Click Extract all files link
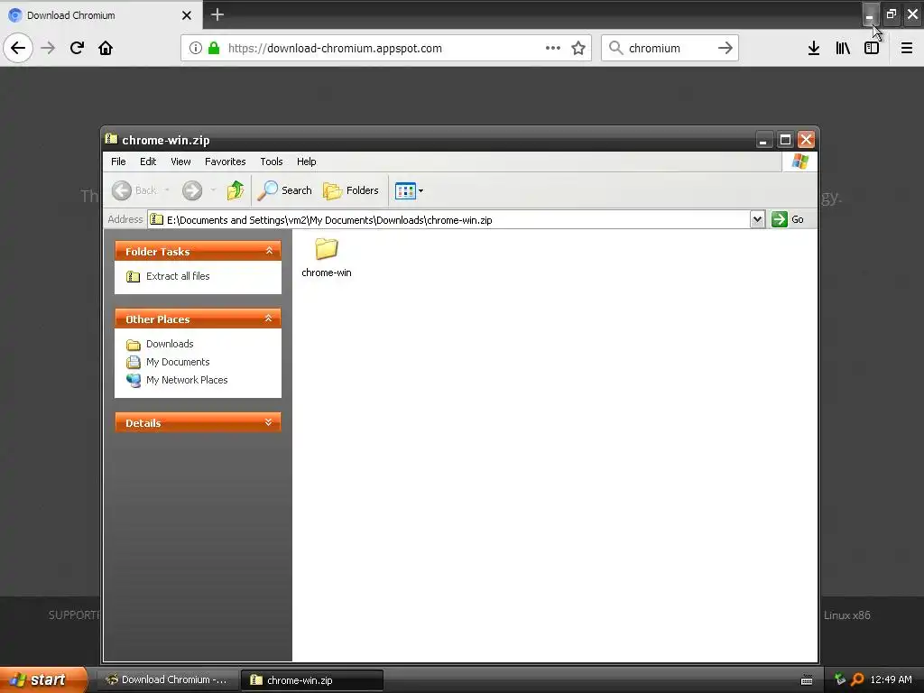The image size is (924, 693). (178, 276)
